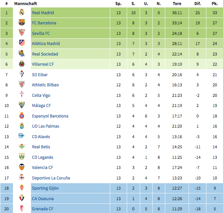Click the Pk. points column header

(x=215, y=4)
